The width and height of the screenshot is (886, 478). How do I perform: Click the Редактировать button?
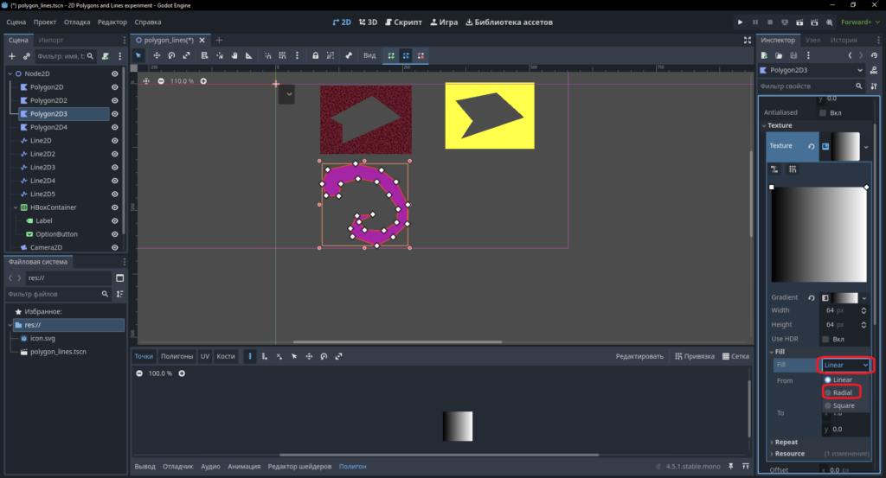click(639, 356)
